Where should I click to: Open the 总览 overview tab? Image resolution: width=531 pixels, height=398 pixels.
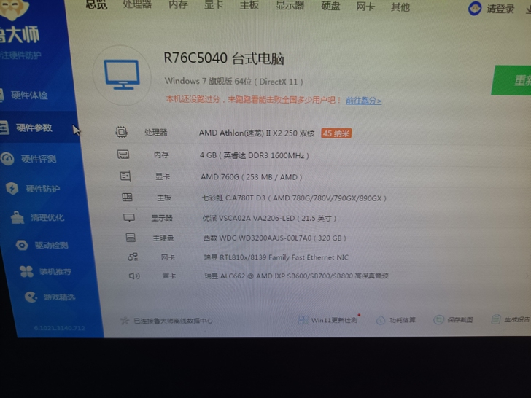pyautogui.click(x=96, y=4)
